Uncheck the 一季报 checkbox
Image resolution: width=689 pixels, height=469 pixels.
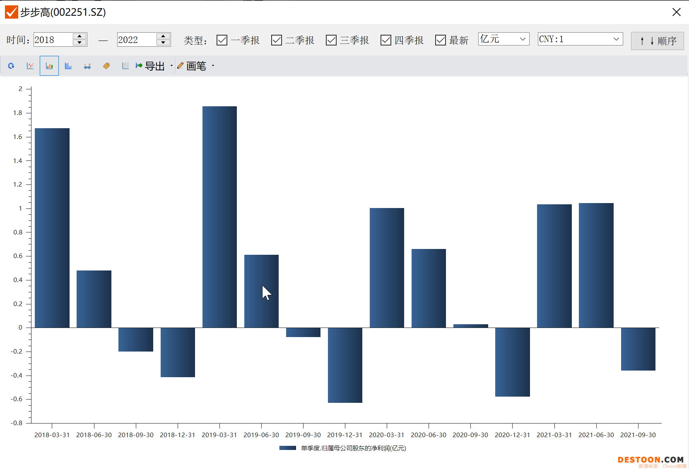pyautogui.click(x=222, y=40)
